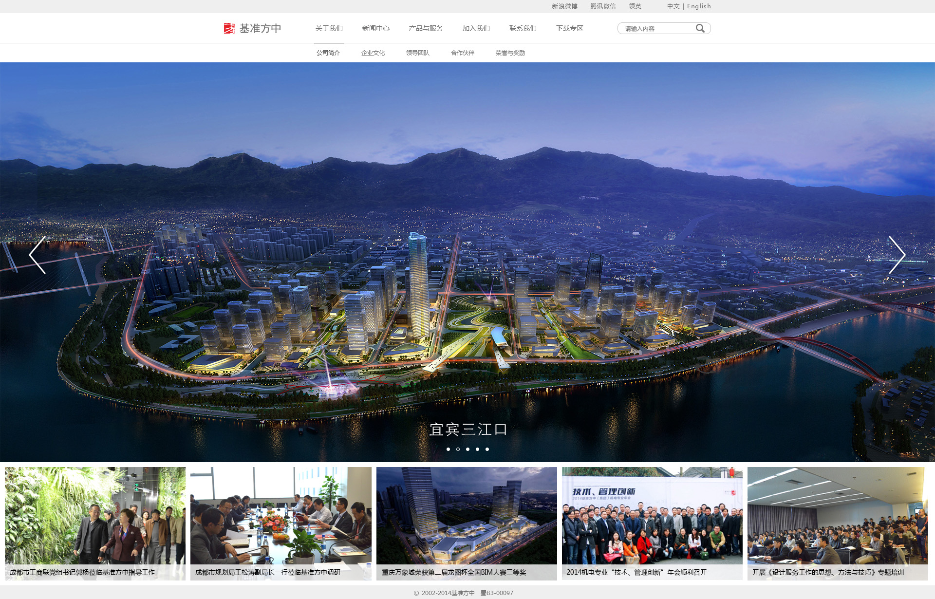Screen dimensions: 935x599
Task: Select the fourth carousel dot
Action: 477,449
